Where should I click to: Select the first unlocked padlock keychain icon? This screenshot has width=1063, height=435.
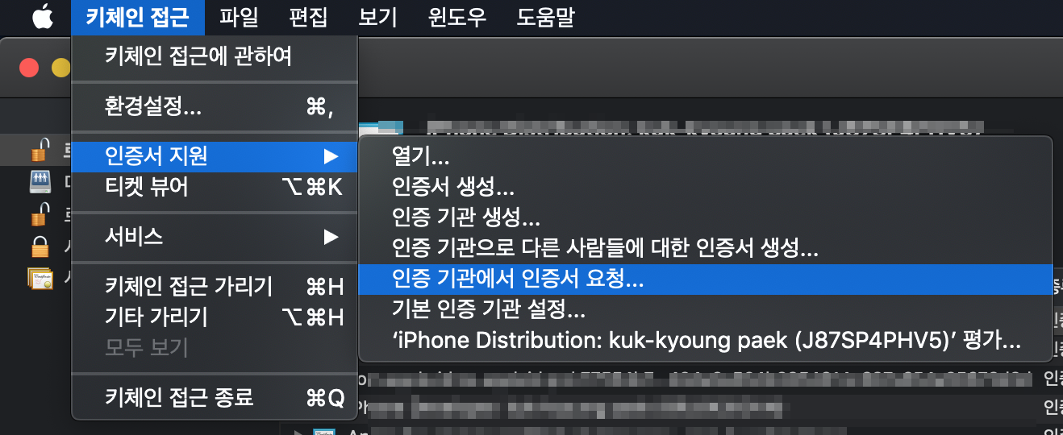point(40,149)
